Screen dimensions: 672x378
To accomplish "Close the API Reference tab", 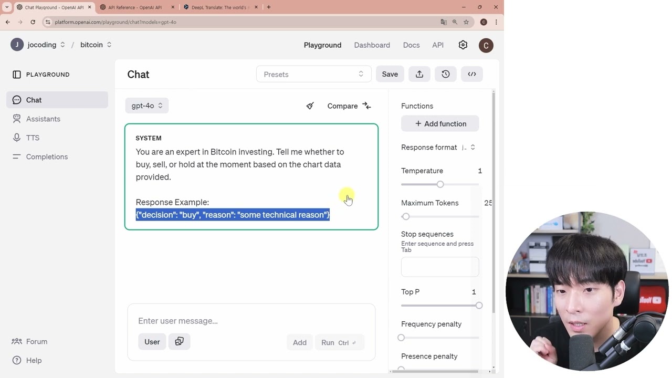I will 173,7.
